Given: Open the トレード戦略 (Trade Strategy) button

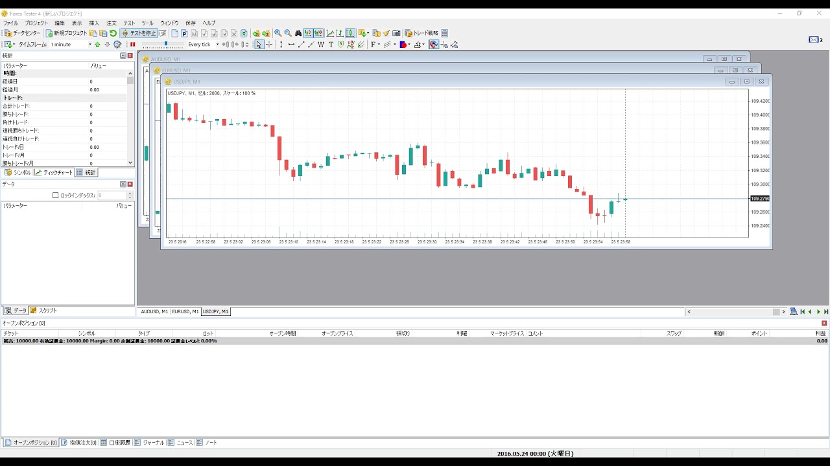Looking at the screenshot, I should (x=421, y=33).
